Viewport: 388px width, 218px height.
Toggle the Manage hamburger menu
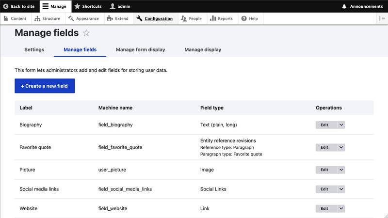click(x=54, y=6)
